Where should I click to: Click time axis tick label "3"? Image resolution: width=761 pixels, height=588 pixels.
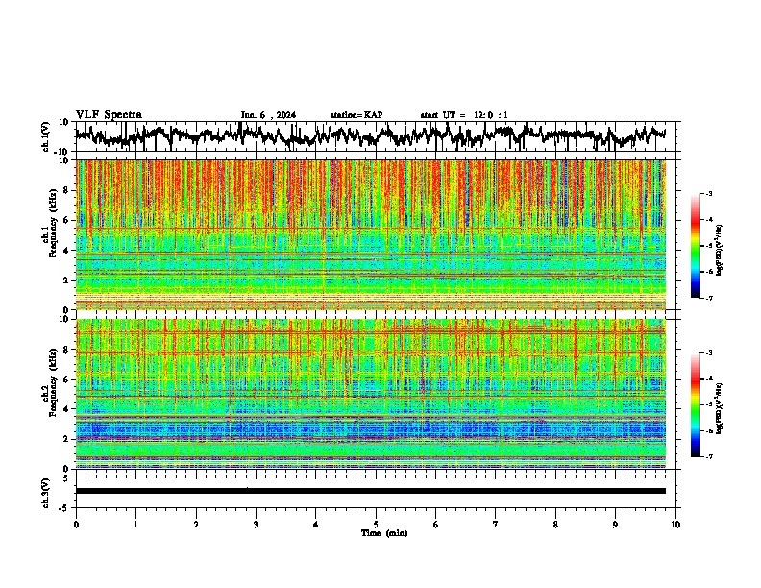256,524
